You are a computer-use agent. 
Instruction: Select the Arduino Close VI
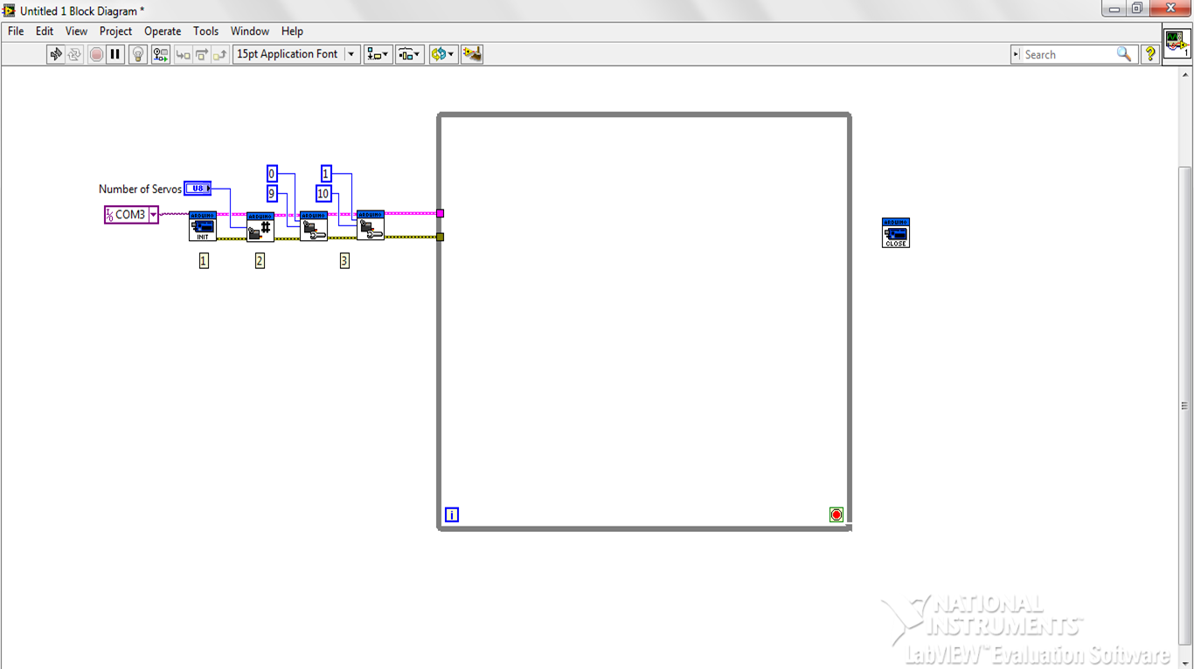(895, 232)
